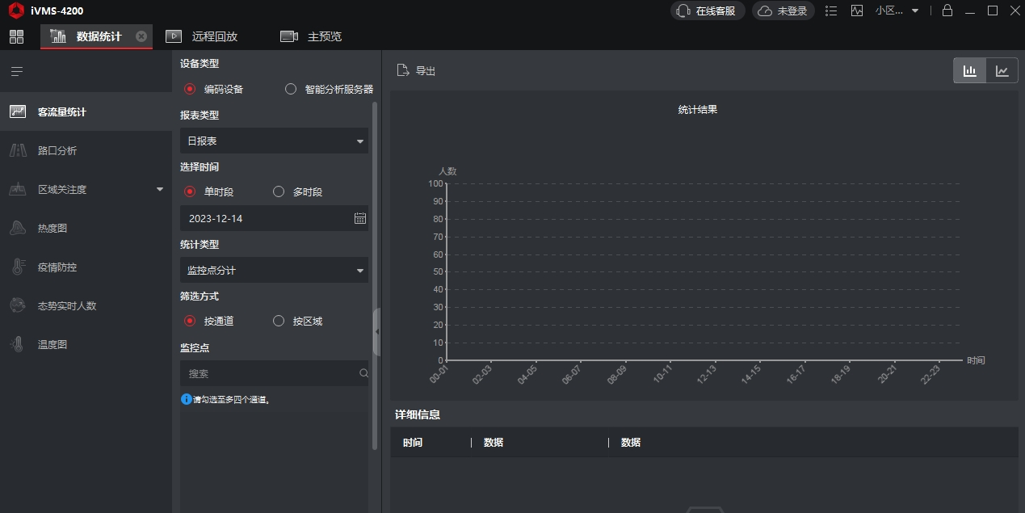Click the 未登录 cloud login button
This screenshot has height=513, width=1025.
(x=783, y=11)
